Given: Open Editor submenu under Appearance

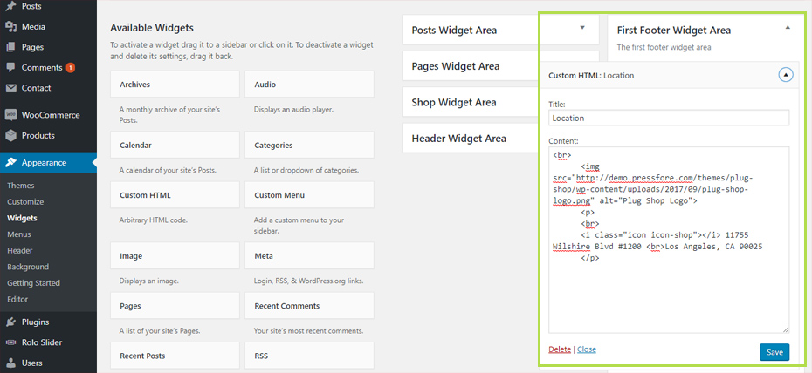Looking at the screenshot, I should point(17,299).
